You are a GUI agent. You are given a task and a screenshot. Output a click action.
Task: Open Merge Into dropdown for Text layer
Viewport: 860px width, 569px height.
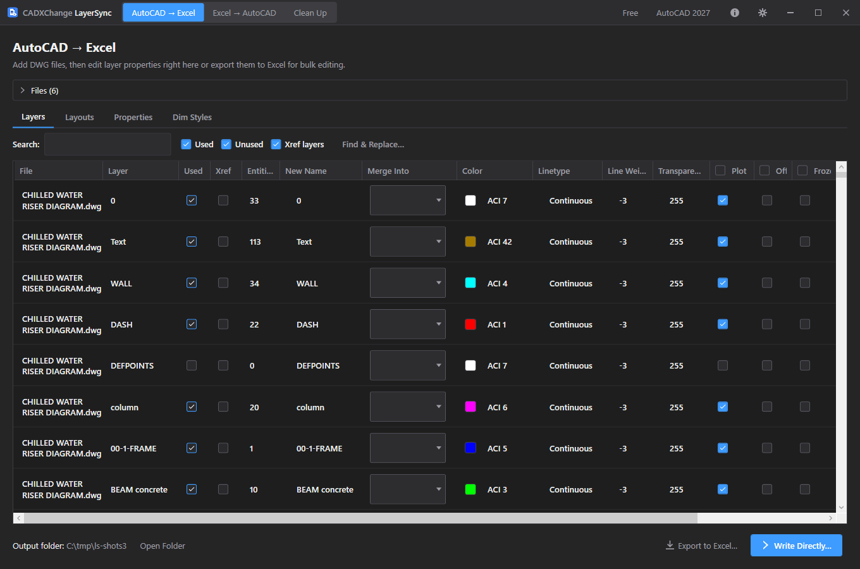[x=408, y=242]
